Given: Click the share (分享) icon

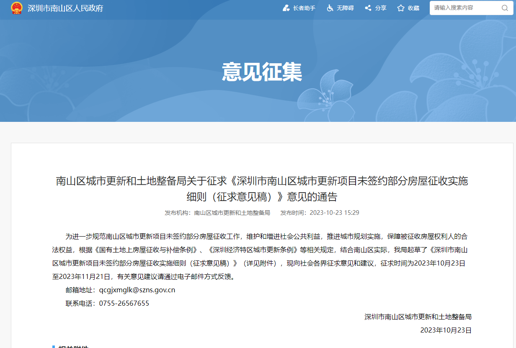Looking at the screenshot, I should pos(368,8).
